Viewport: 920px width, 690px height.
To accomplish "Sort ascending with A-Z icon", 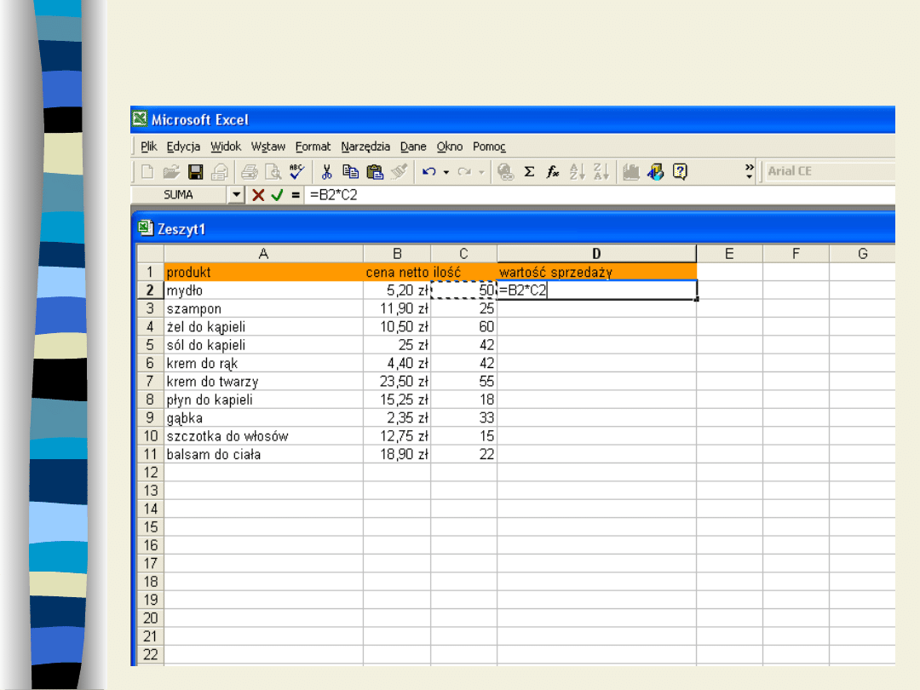I will point(577,172).
